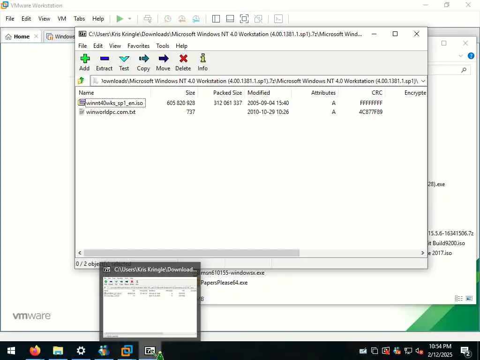Screen dimensions: 480x360
Task: Close the VMware Home tab
Action: [x=36, y=37]
